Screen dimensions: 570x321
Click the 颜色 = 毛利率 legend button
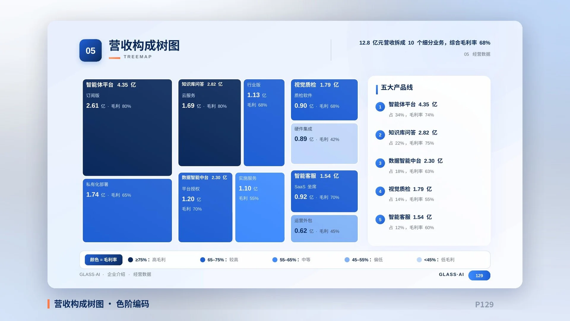point(104,260)
